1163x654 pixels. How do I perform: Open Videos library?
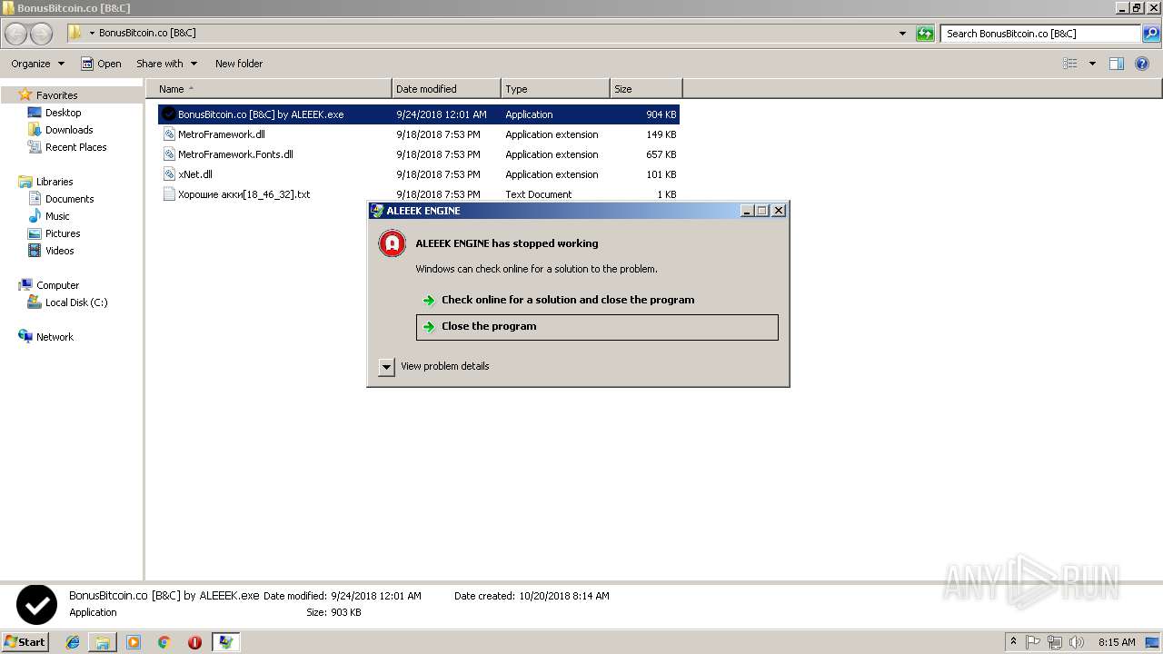click(59, 251)
